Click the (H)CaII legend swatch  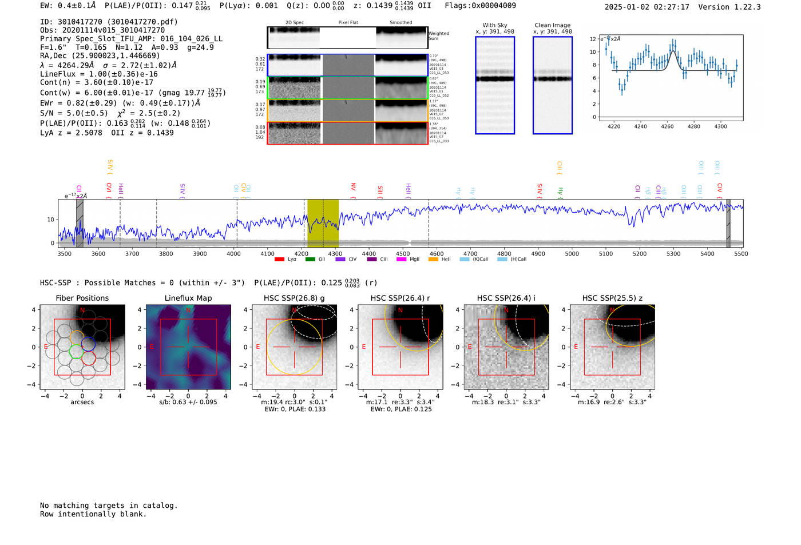pyautogui.click(x=502, y=260)
